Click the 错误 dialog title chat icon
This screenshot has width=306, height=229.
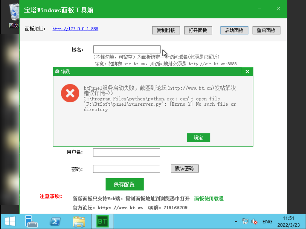(x=57, y=71)
